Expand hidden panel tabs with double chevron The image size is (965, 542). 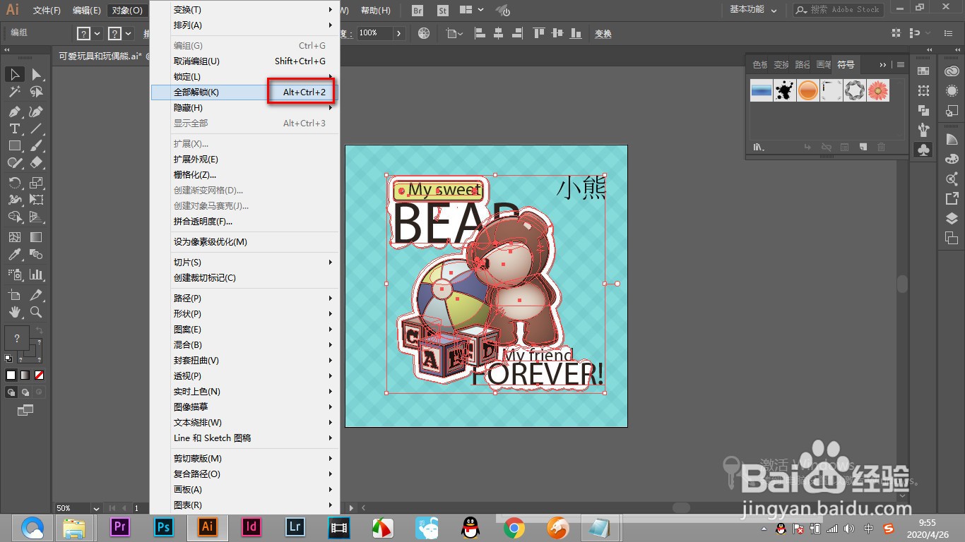point(882,64)
